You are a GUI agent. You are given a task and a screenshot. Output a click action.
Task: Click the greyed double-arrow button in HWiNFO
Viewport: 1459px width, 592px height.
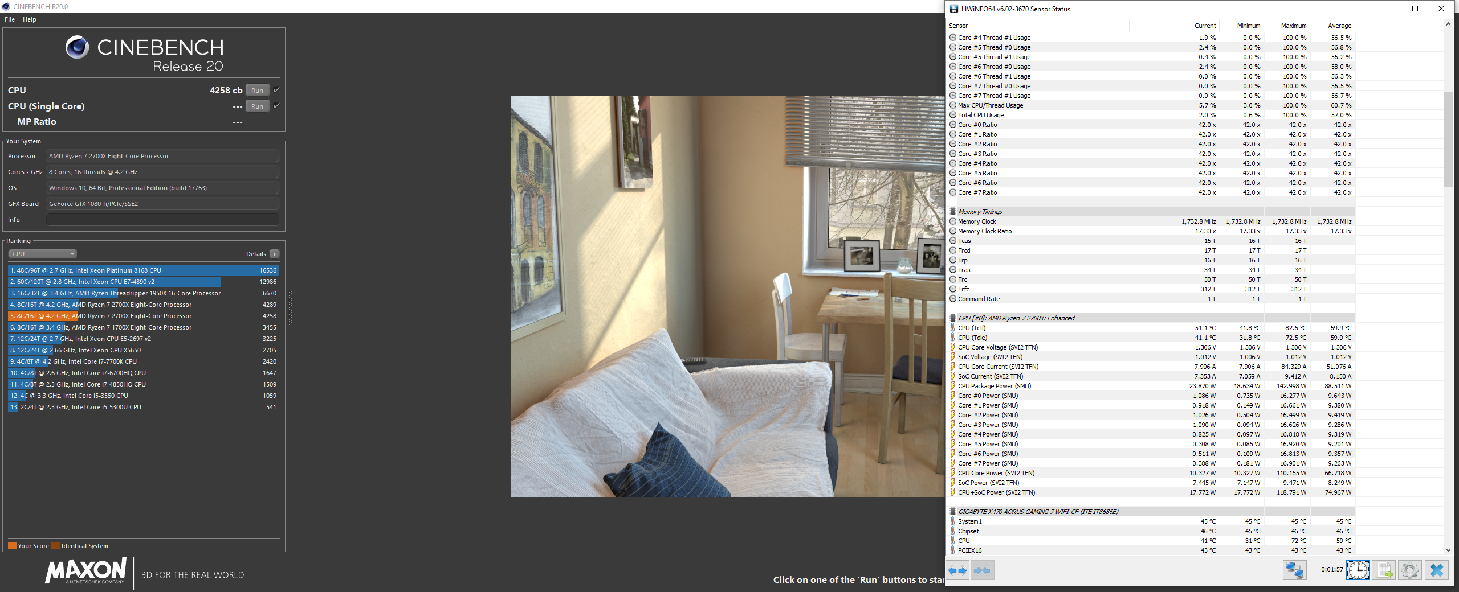982,570
